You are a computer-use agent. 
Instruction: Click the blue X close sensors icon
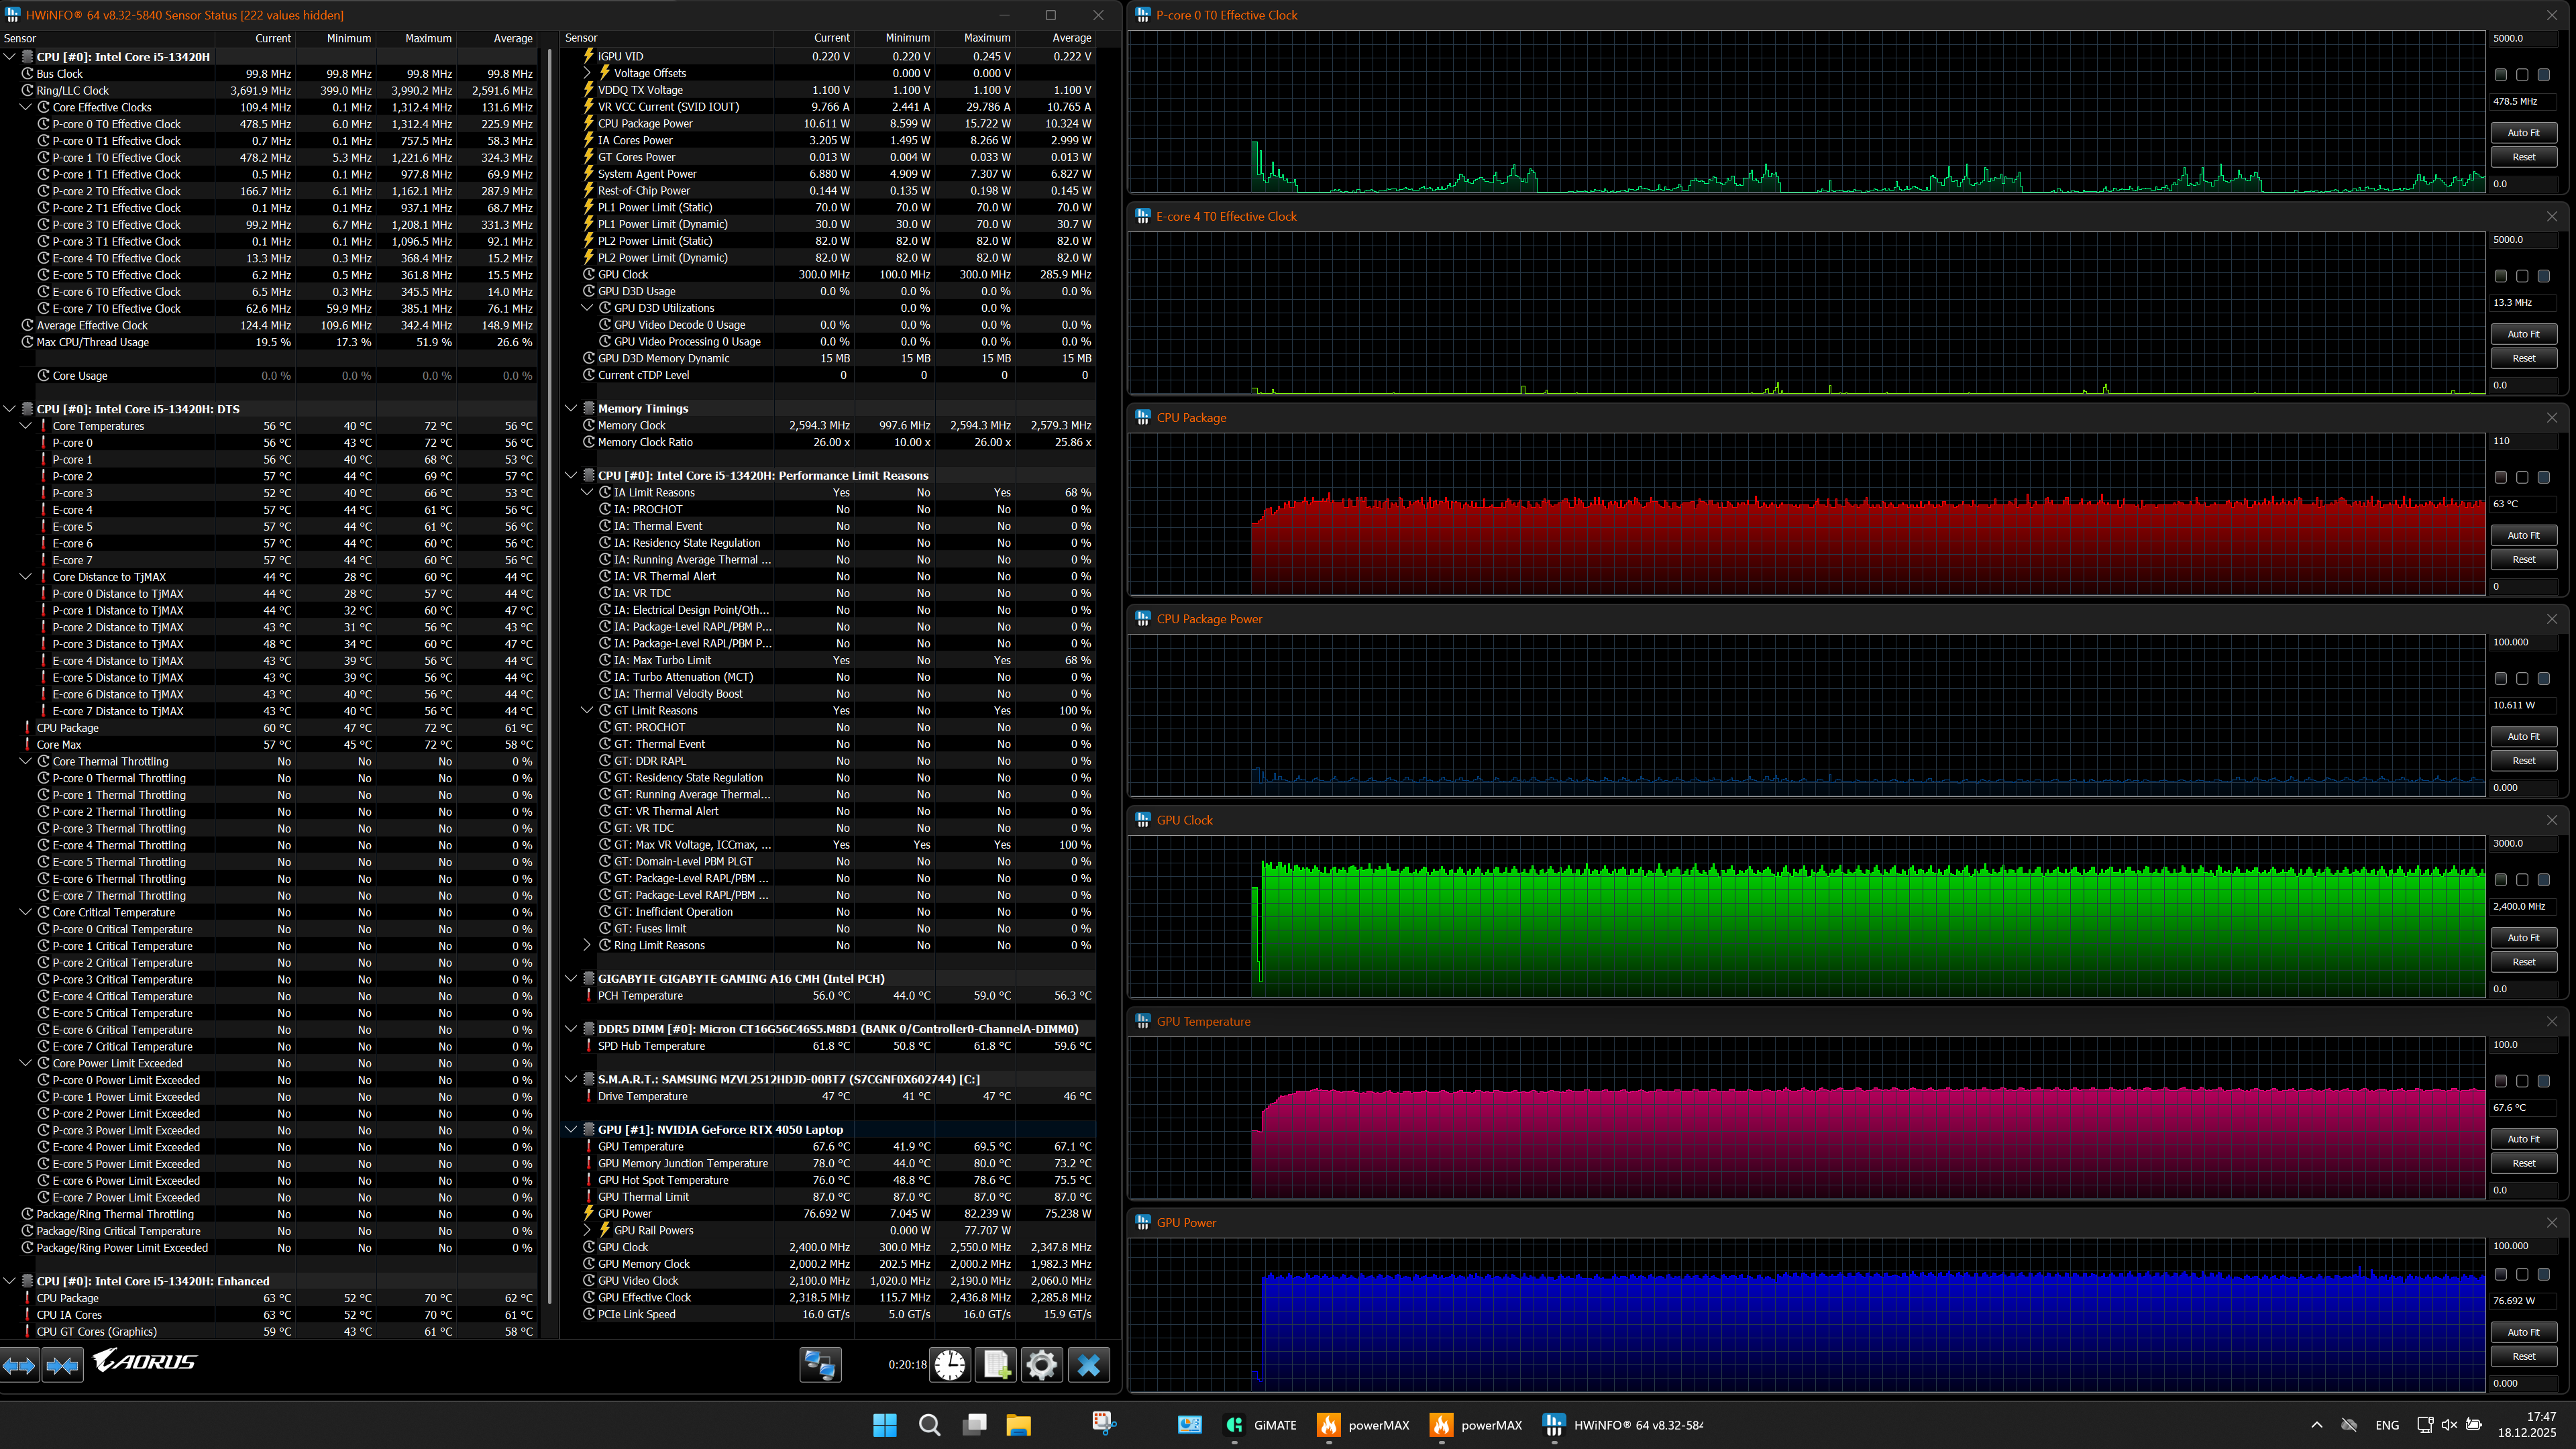pos(1088,1365)
